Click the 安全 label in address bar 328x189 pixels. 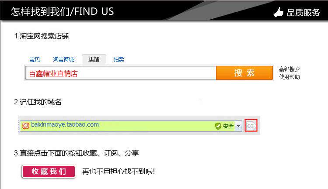click(x=228, y=126)
